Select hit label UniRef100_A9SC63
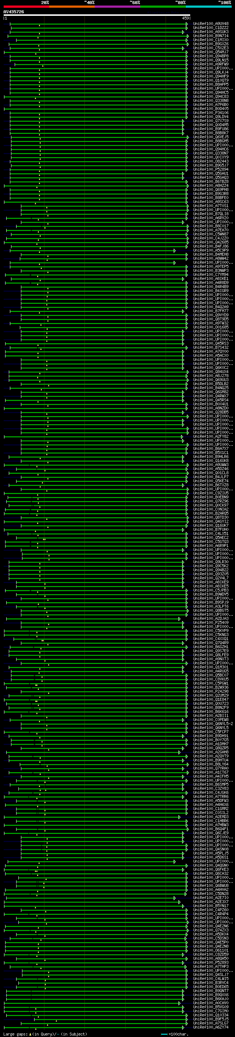The image size is (235, 1037). (x=211, y=202)
